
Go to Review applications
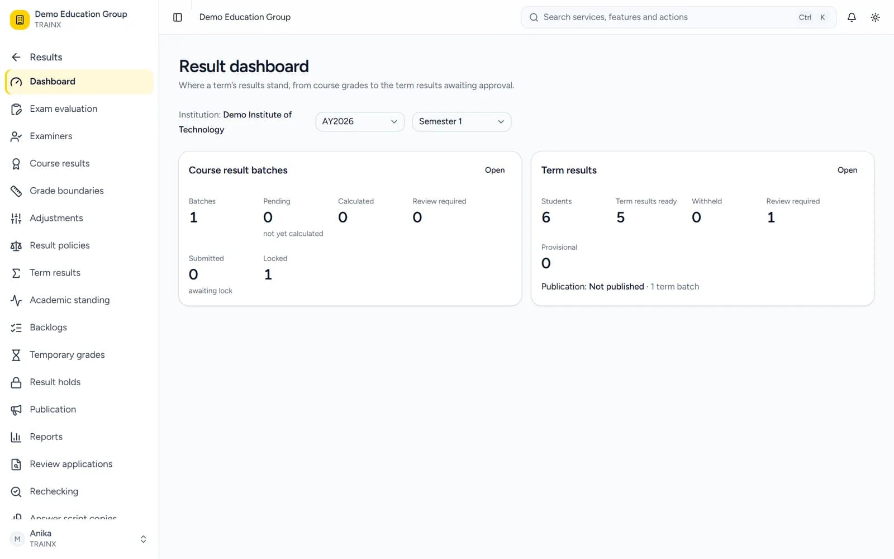coord(79,465)
